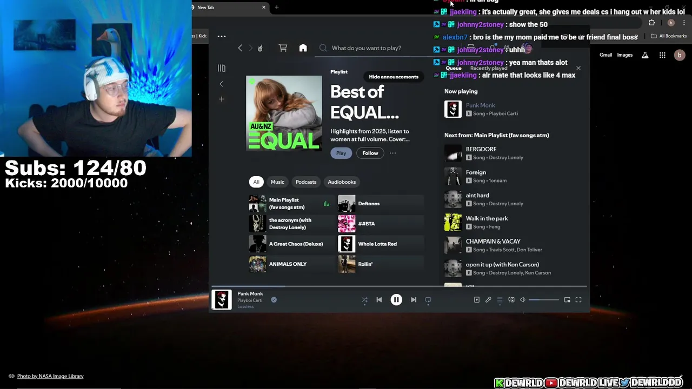Close the queue panel
692x389 pixels.
(578, 68)
